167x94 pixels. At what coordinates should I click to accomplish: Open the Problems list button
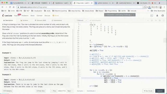[x=8, y=91]
